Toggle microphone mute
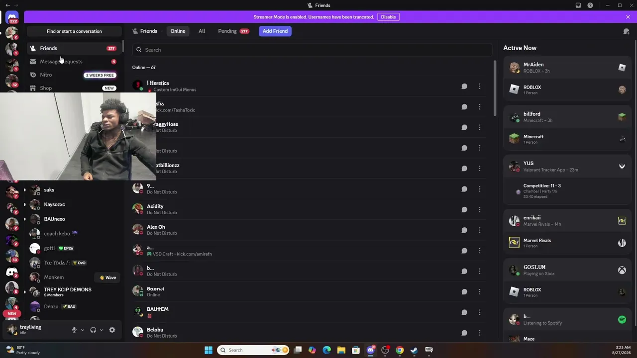 [74, 330]
